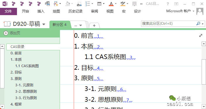Open the tag icon's dropdown arrow

tap(60, 4)
